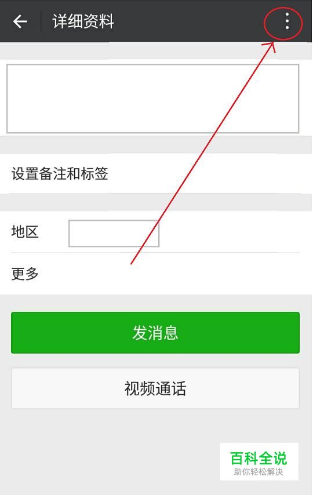Tap the red arrowhead annotation near the menu
This screenshot has height=495, width=313.
[270, 46]
